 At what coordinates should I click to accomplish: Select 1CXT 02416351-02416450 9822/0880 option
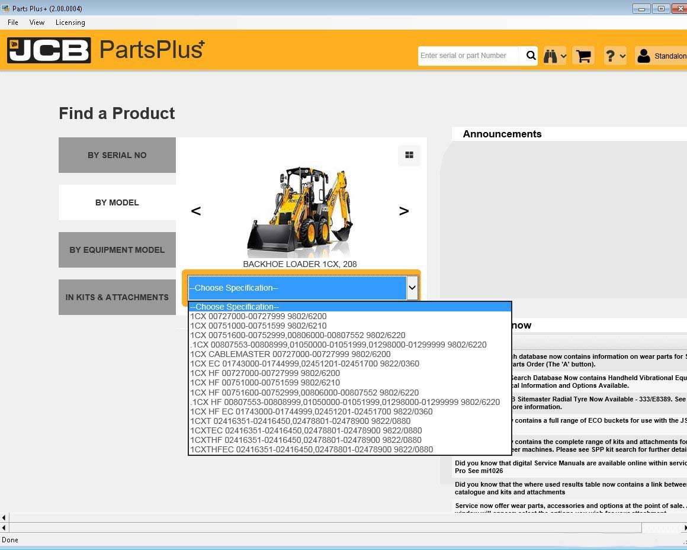pos(350,421)
